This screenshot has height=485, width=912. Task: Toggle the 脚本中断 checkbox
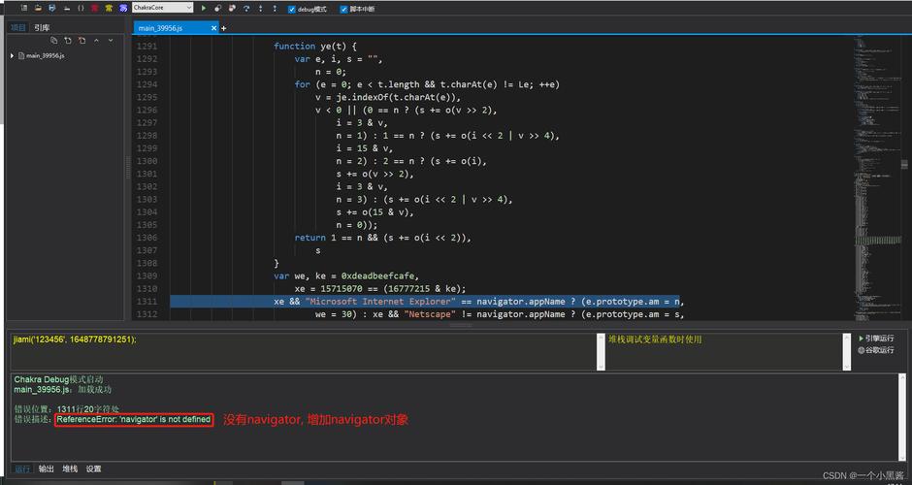[x=343, y=9]
